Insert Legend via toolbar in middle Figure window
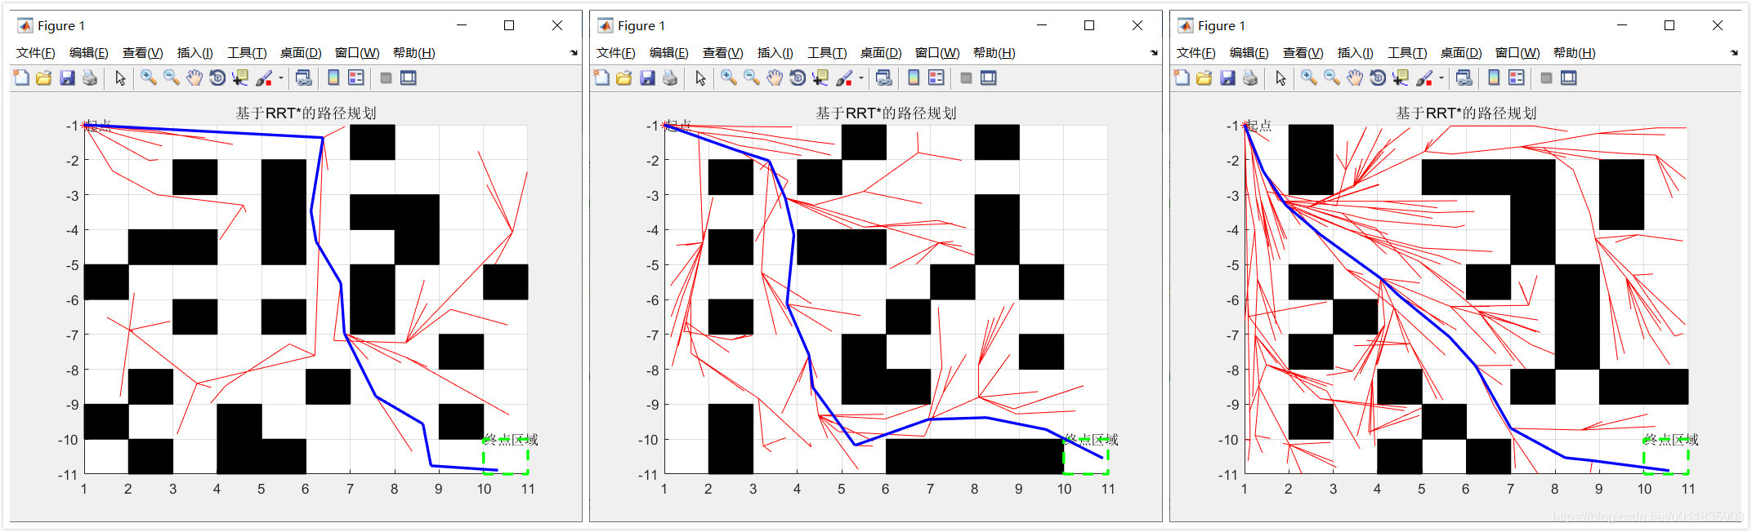The image size is (1752, 532). [936, 78]
